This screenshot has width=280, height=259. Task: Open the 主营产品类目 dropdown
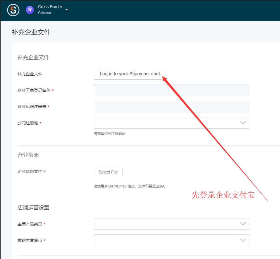(x=171, y=224)
